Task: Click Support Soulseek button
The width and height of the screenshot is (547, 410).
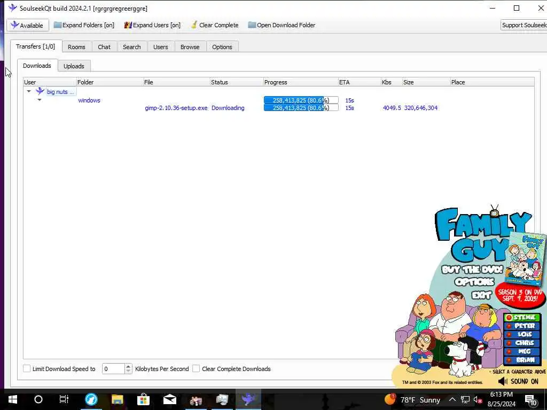Action: [x=524, y=25]
